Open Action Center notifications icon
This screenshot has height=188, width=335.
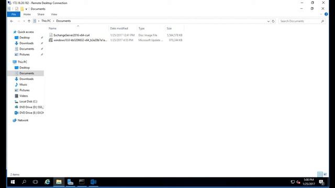321,182
